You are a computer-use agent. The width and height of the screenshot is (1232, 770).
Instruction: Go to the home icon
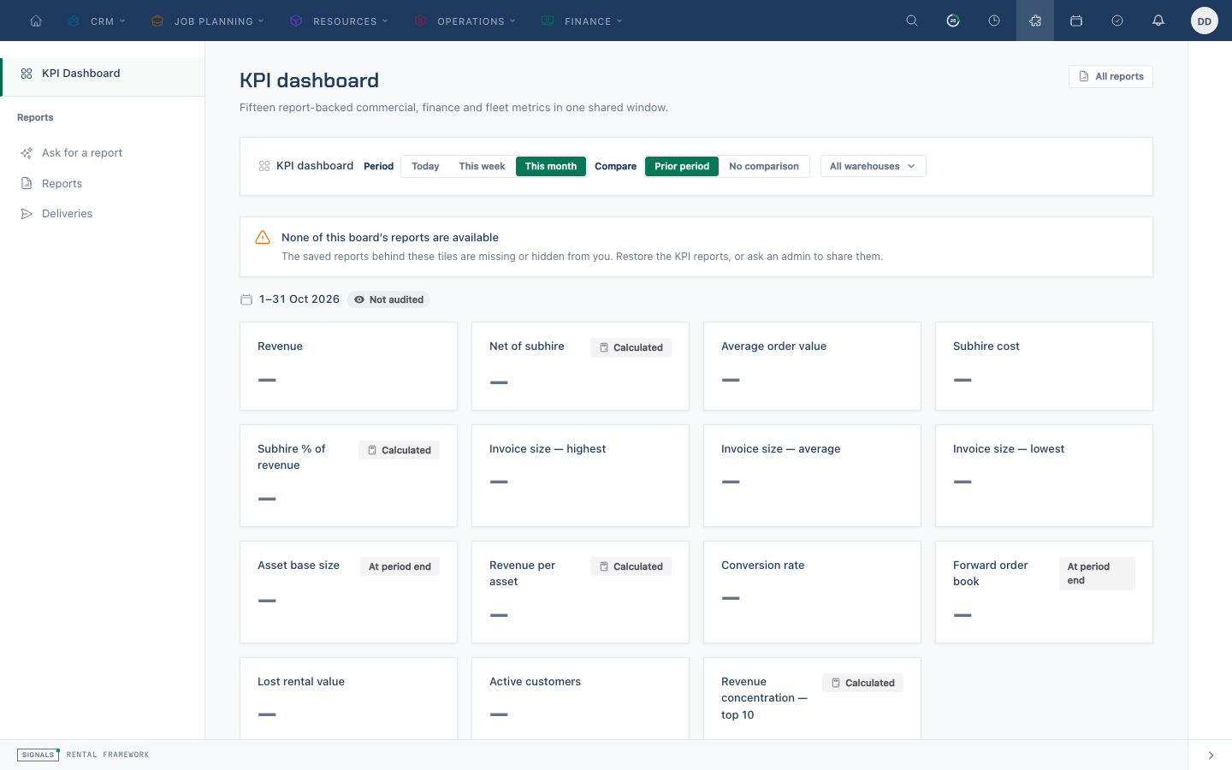[36, 21]
